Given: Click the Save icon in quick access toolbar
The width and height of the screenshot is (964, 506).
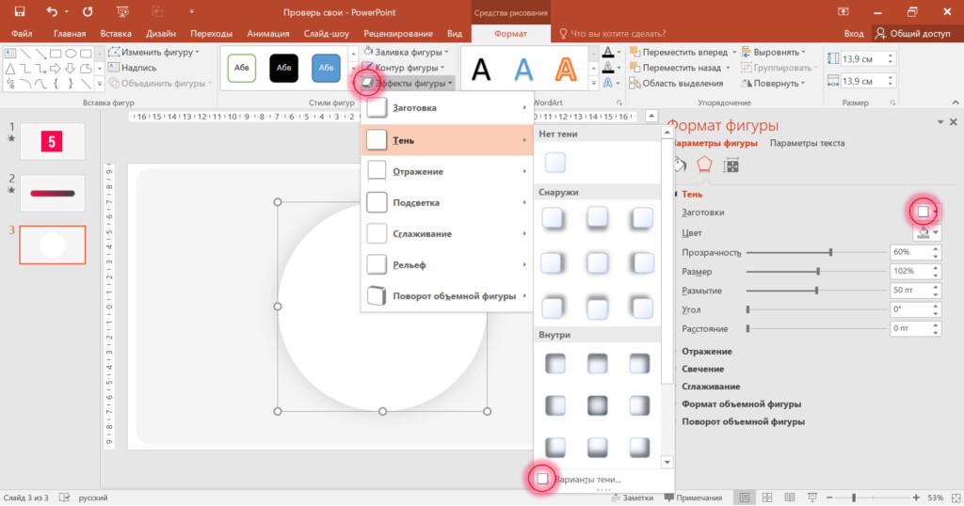Looking at the screenshot, I should [19, 11].
